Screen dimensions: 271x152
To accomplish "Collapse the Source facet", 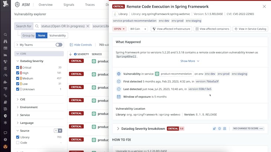I will click(17, 131).
